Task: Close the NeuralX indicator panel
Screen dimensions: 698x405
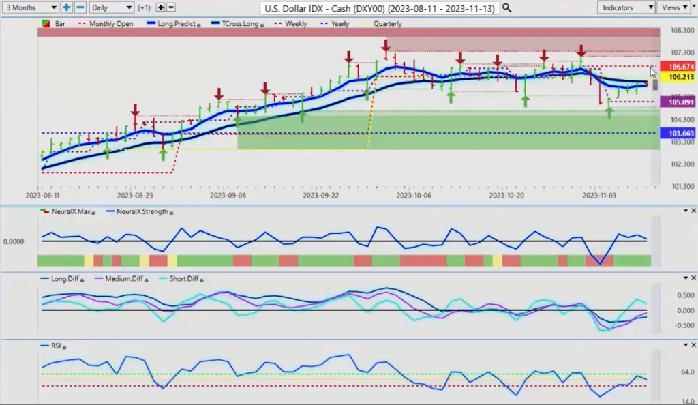Action: click(693, 211)
